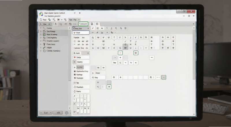
Task: Click the green-outlined button ending the long strip
Action: click(164, 77)
